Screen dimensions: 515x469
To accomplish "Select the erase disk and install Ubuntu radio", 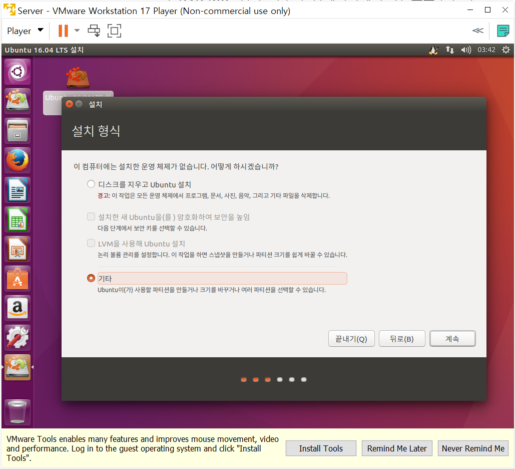I will click(91, 184).
